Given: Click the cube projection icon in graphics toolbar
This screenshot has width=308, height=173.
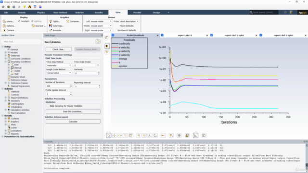Looking at the screenshot, I should (179, 136).
